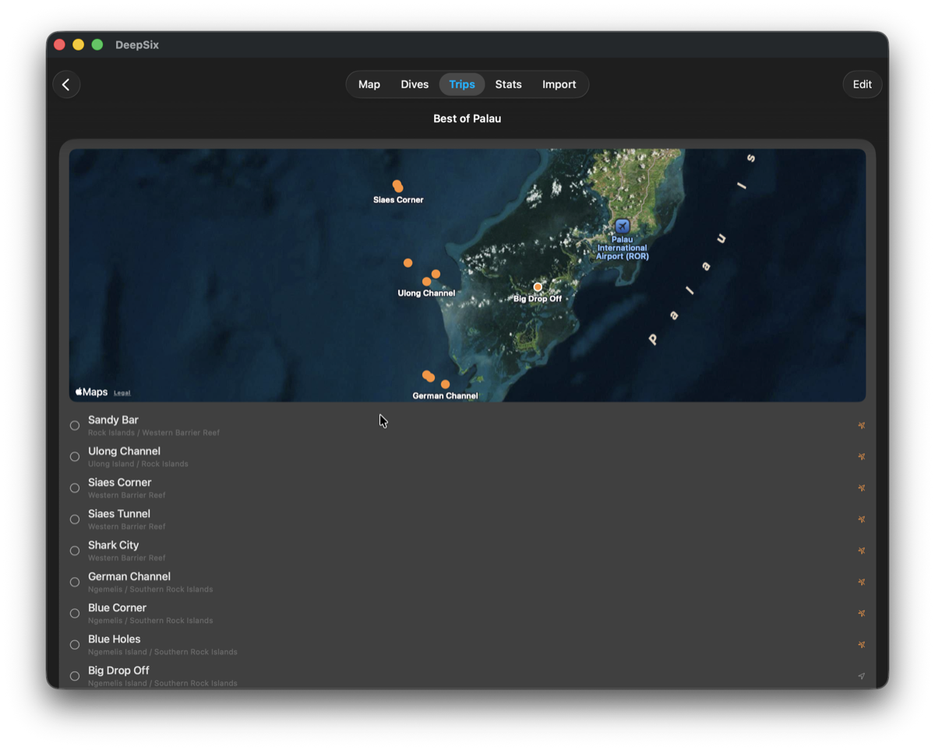Click the Blue Corner dive site name
This screenshot has height=750, width=935.
tap(117, 607)
